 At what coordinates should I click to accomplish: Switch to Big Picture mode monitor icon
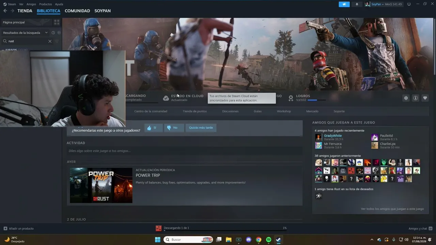click(409, 4)
